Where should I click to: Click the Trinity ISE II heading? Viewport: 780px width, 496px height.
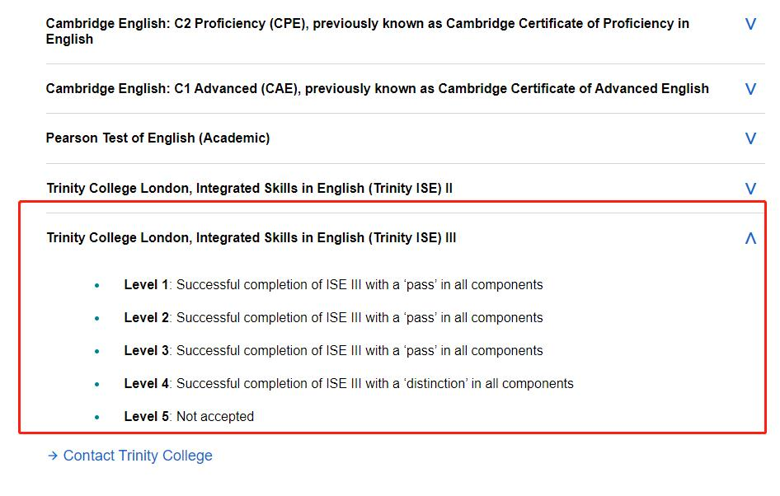tap(249, 189)
